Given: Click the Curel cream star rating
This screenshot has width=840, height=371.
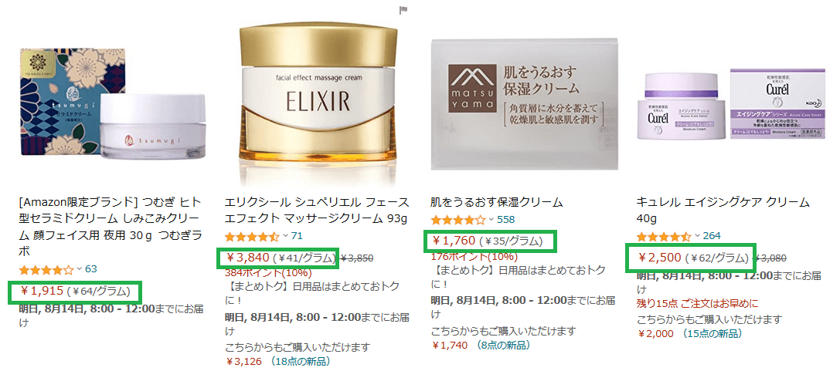Looking at the screenshot, I should 664,236.
